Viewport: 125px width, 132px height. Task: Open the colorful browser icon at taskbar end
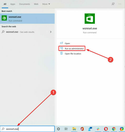point(122,129)
